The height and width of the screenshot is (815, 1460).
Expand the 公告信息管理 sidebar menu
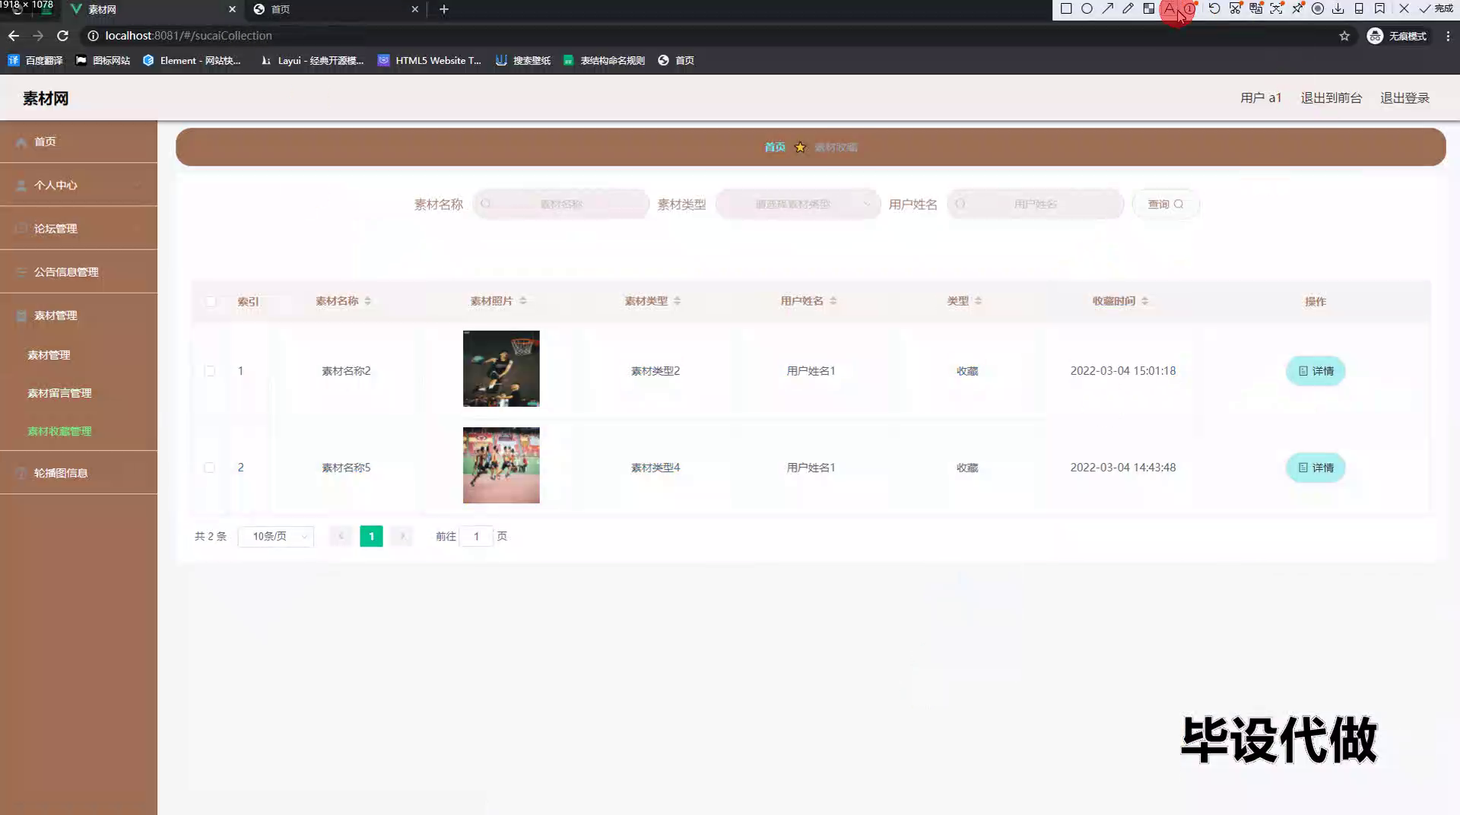pos(78,271)
